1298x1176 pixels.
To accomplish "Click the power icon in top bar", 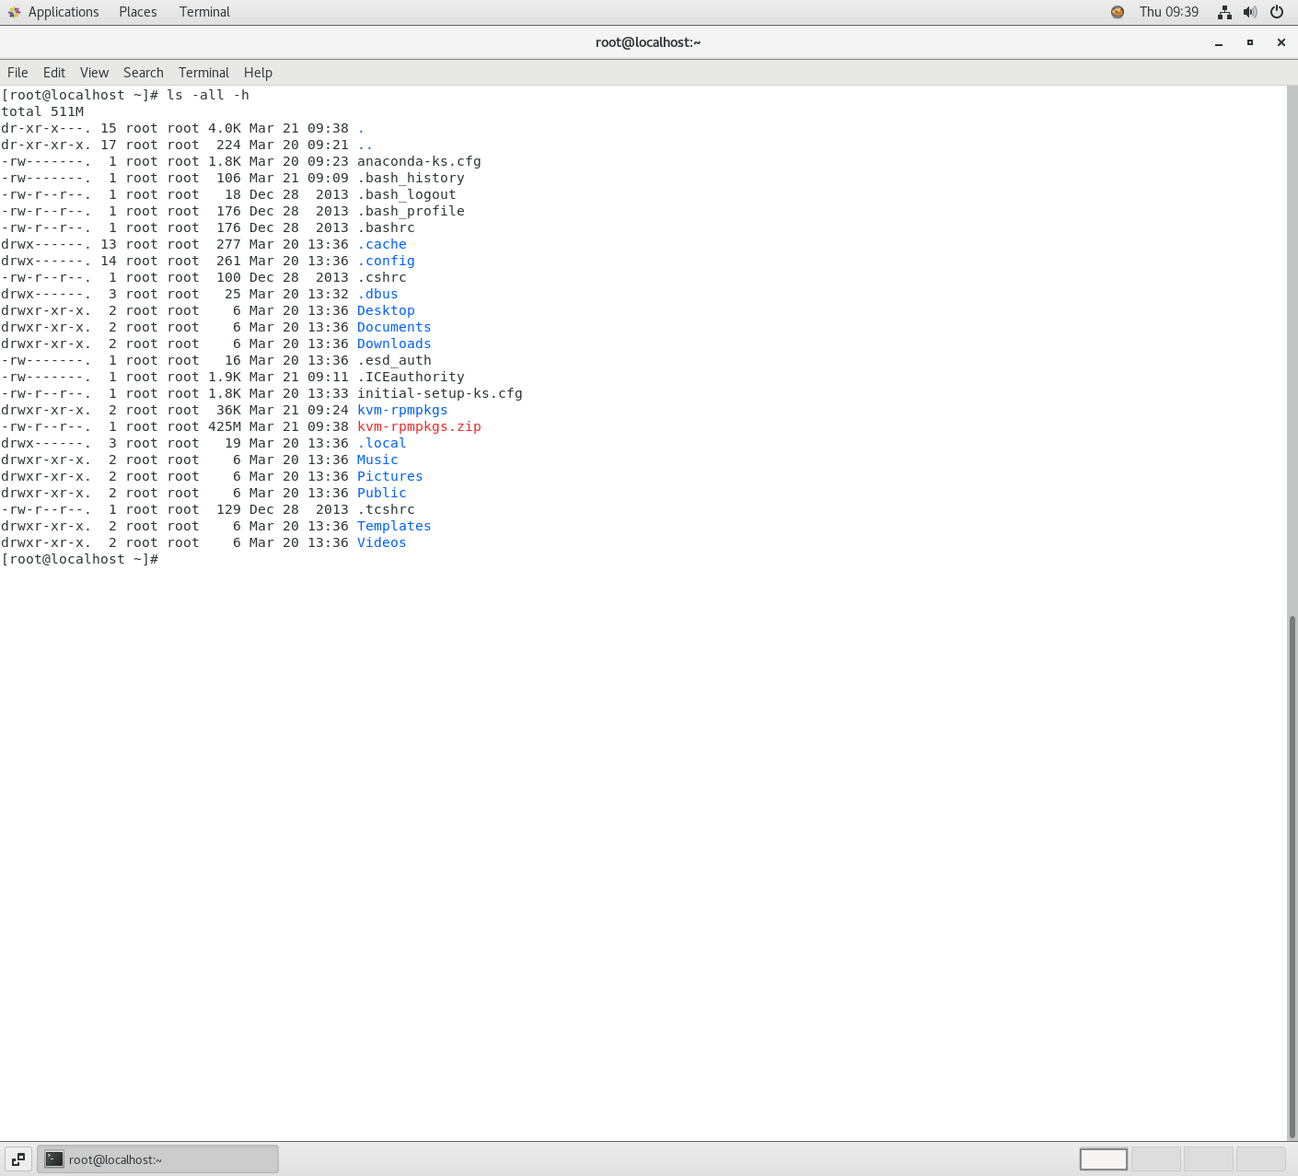I will pos(1277,12).
